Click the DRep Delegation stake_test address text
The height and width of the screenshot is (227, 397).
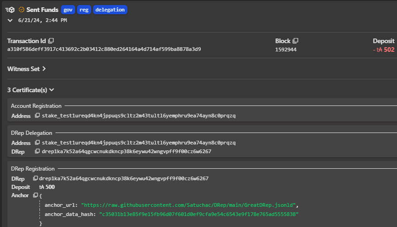click(139, 143)
